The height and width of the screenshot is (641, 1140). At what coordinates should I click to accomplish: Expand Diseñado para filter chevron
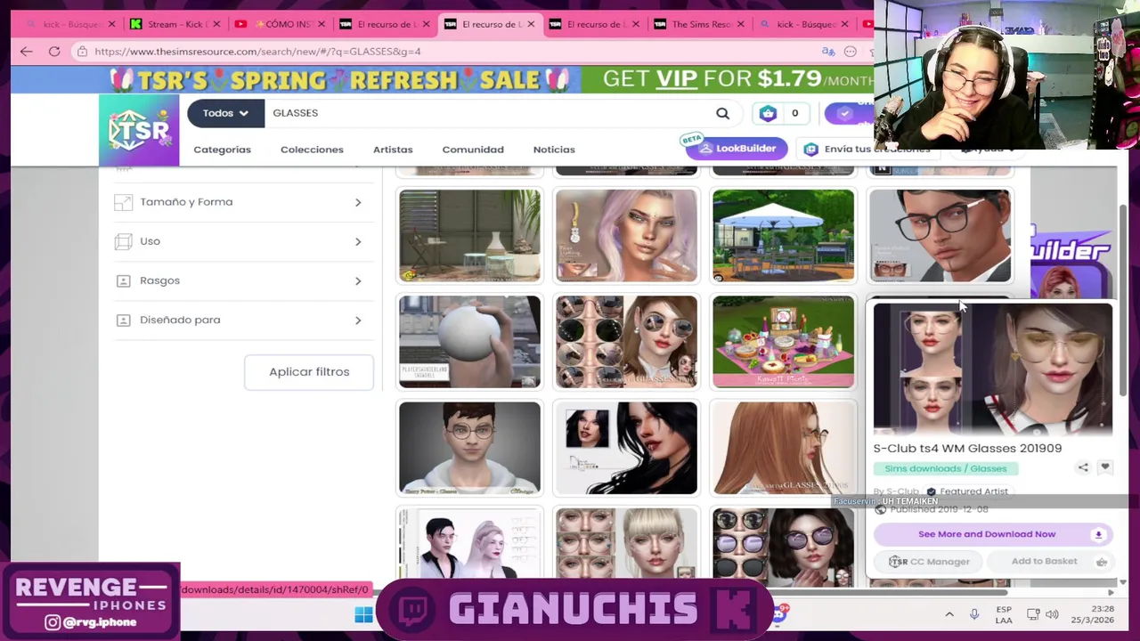358,320
